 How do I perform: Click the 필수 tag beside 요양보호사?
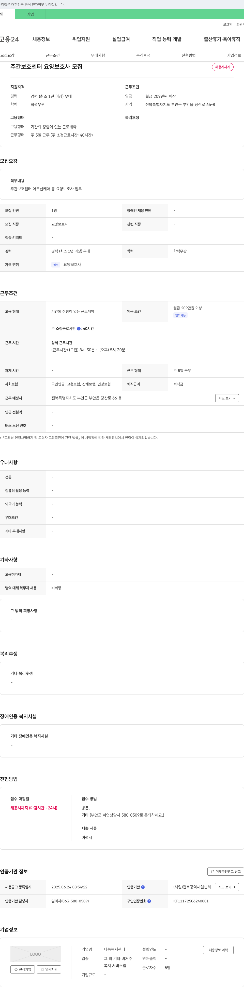[x=56, y=265]
